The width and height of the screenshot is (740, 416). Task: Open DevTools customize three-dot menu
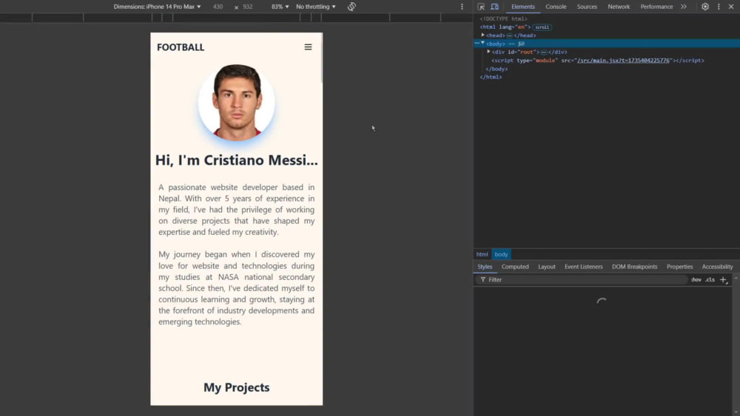click(719, 7)
